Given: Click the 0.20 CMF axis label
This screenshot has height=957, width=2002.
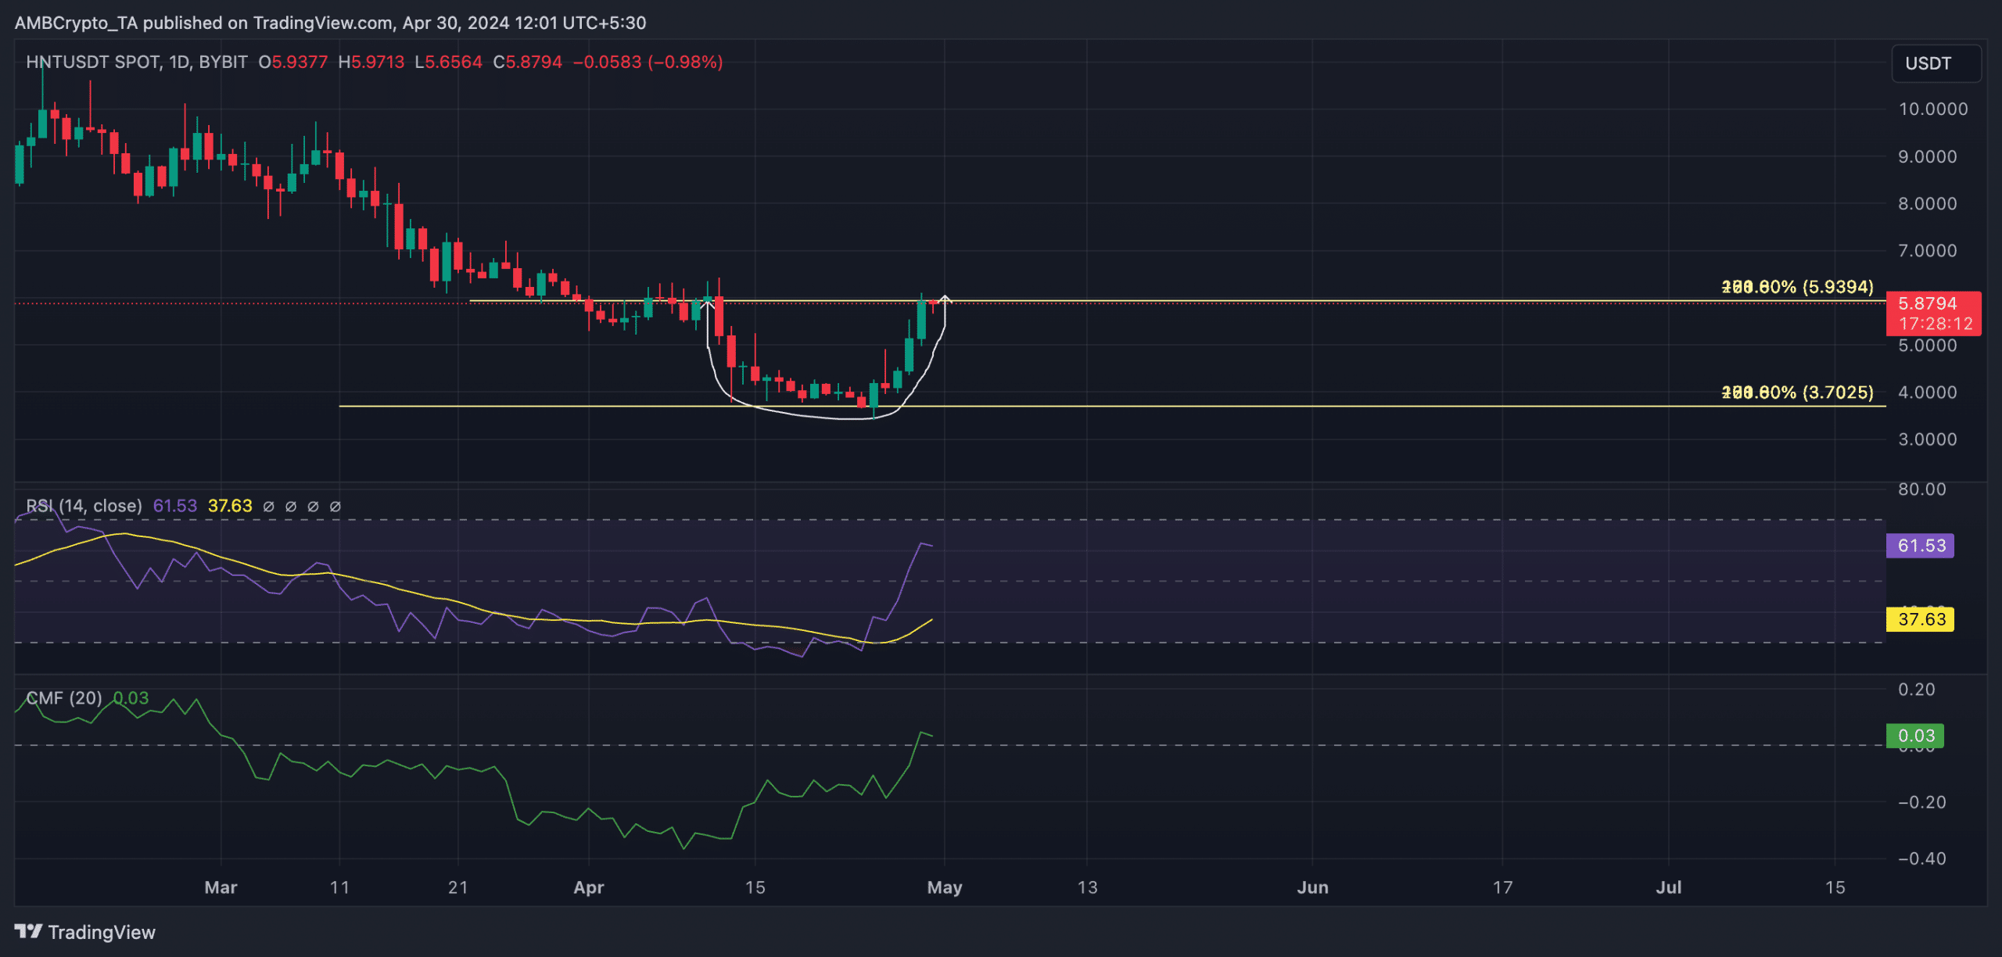Looking at the screenshot, I should click(x=1917, y=690).
